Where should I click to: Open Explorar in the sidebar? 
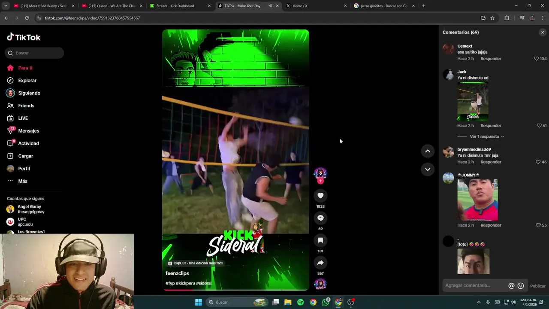tap(27, 81)
